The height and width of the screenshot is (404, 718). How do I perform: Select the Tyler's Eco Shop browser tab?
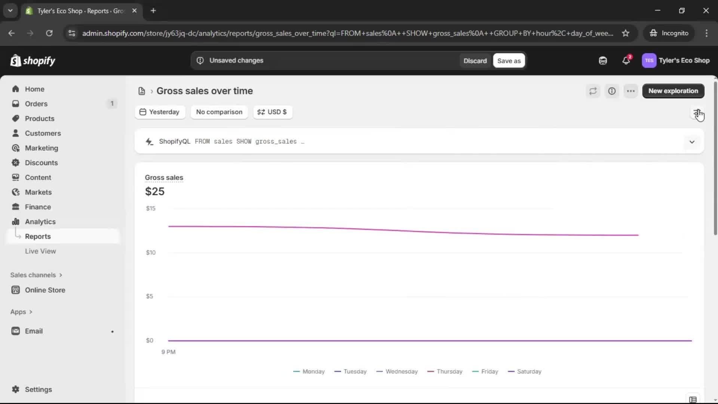(x=75, y=11)
